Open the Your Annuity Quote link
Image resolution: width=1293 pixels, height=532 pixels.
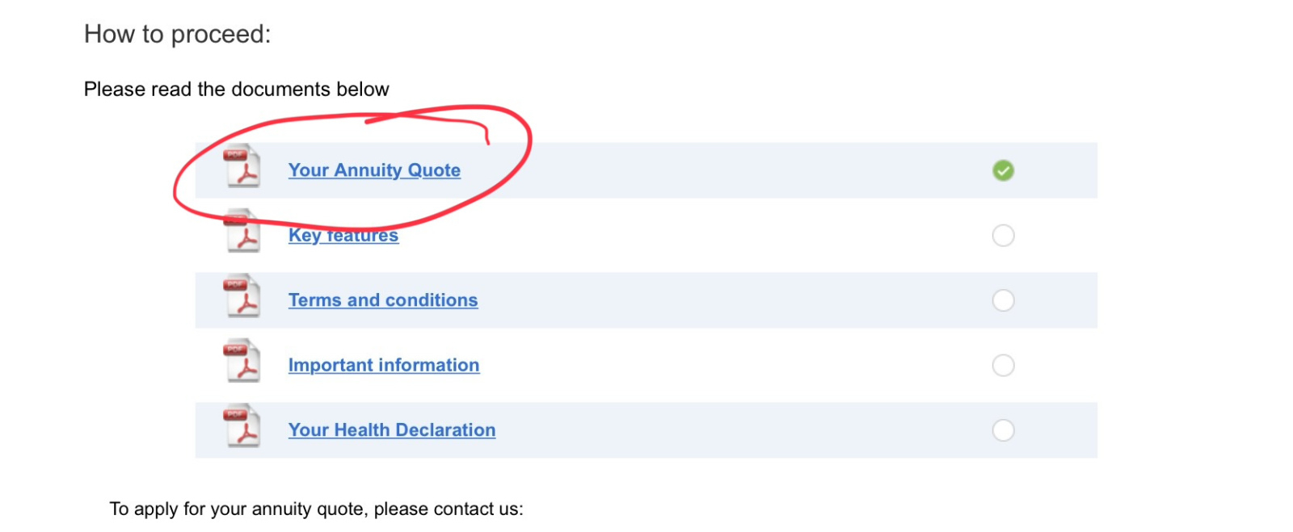pos(374,170)
